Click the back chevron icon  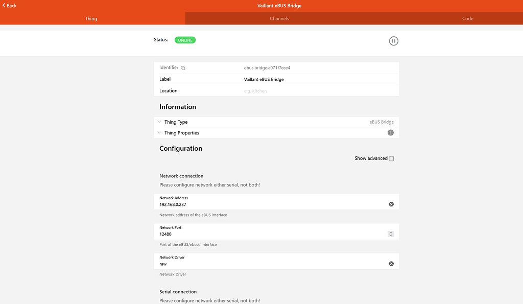pyautogui.click(x=3, y=5)
